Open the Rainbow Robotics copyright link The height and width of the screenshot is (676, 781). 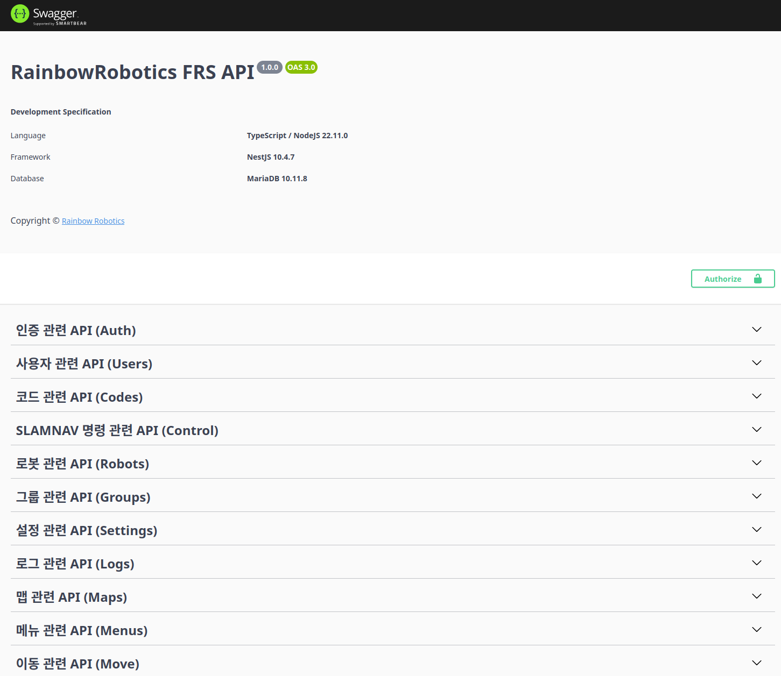click(93, 221)
